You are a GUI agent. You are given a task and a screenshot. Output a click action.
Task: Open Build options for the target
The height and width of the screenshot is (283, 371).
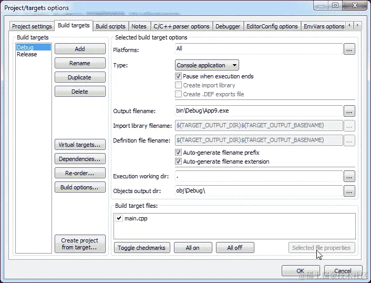80,187
